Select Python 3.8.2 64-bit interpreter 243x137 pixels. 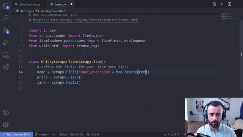(x=71, y=134)
